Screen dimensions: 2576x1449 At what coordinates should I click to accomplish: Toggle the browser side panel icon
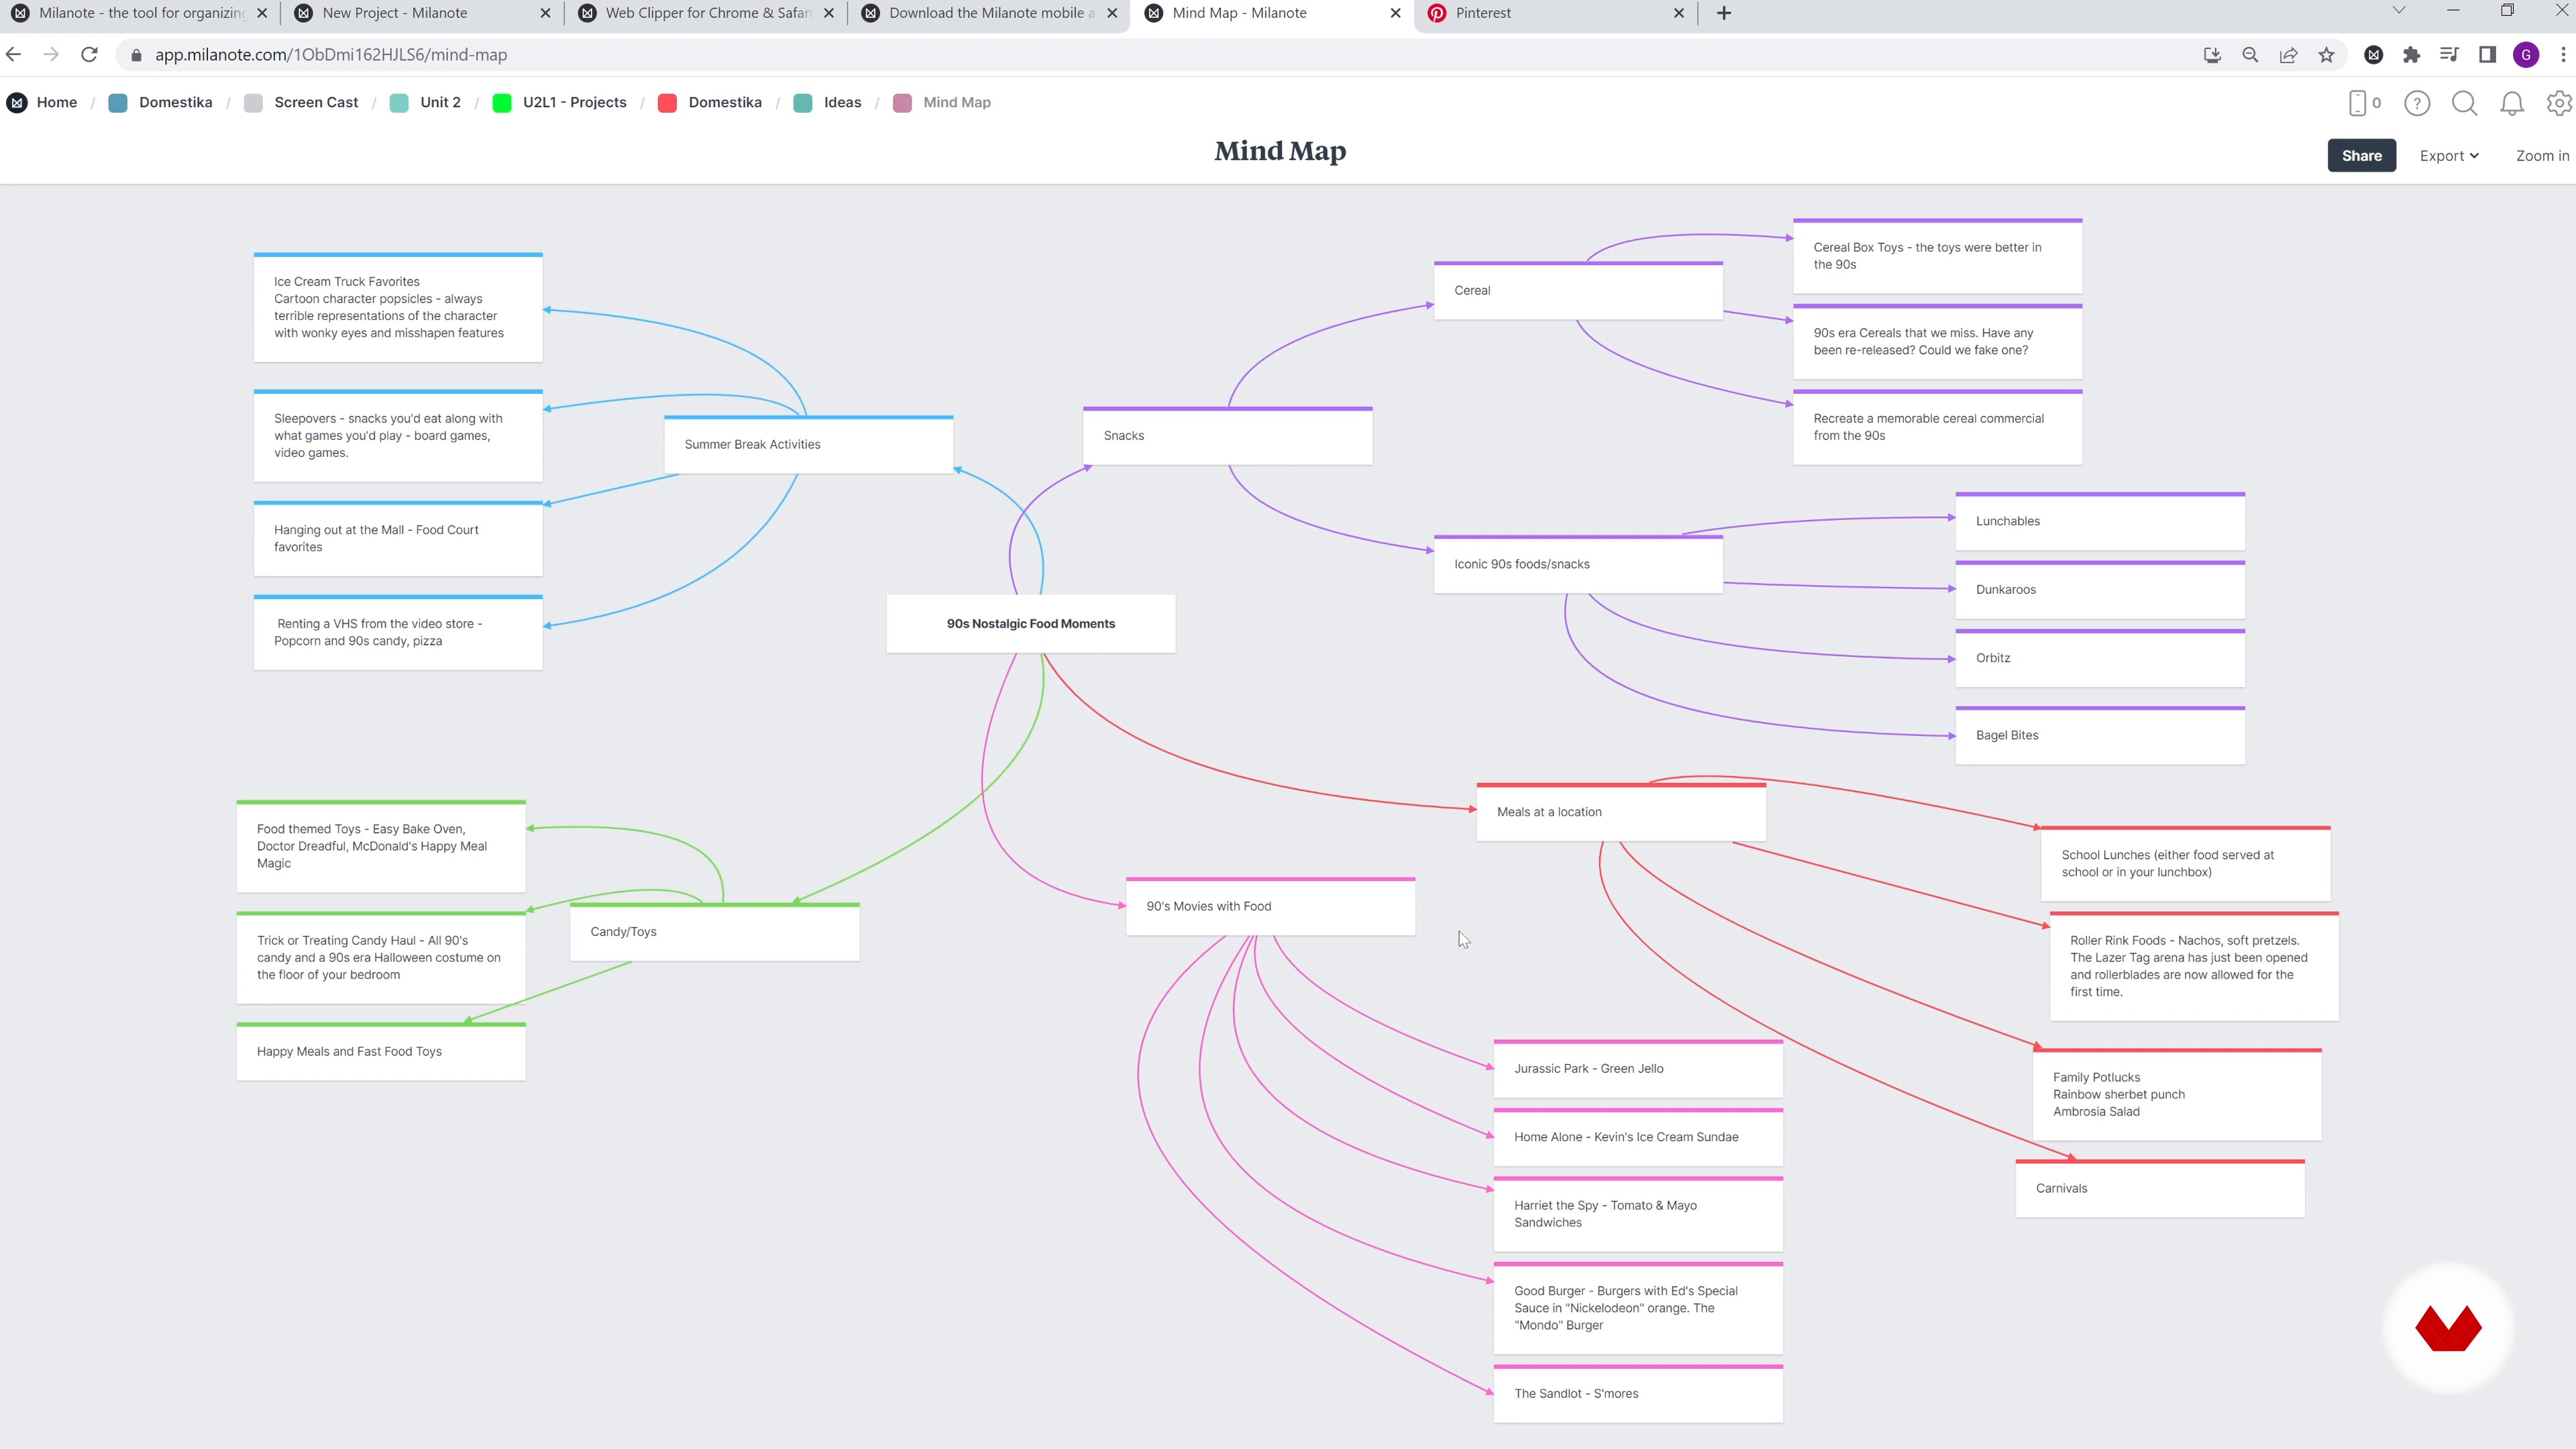[2487, 55]
